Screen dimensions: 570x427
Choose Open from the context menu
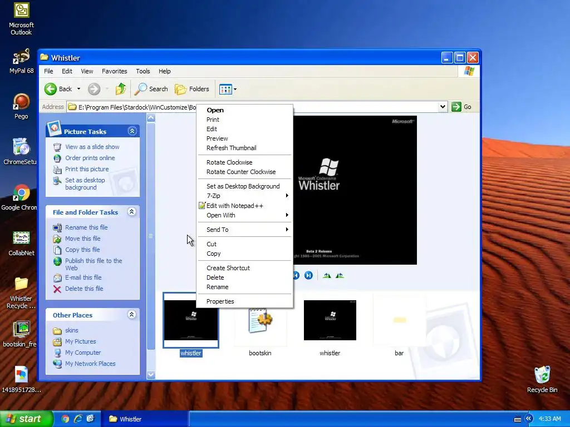click(245, 110)
